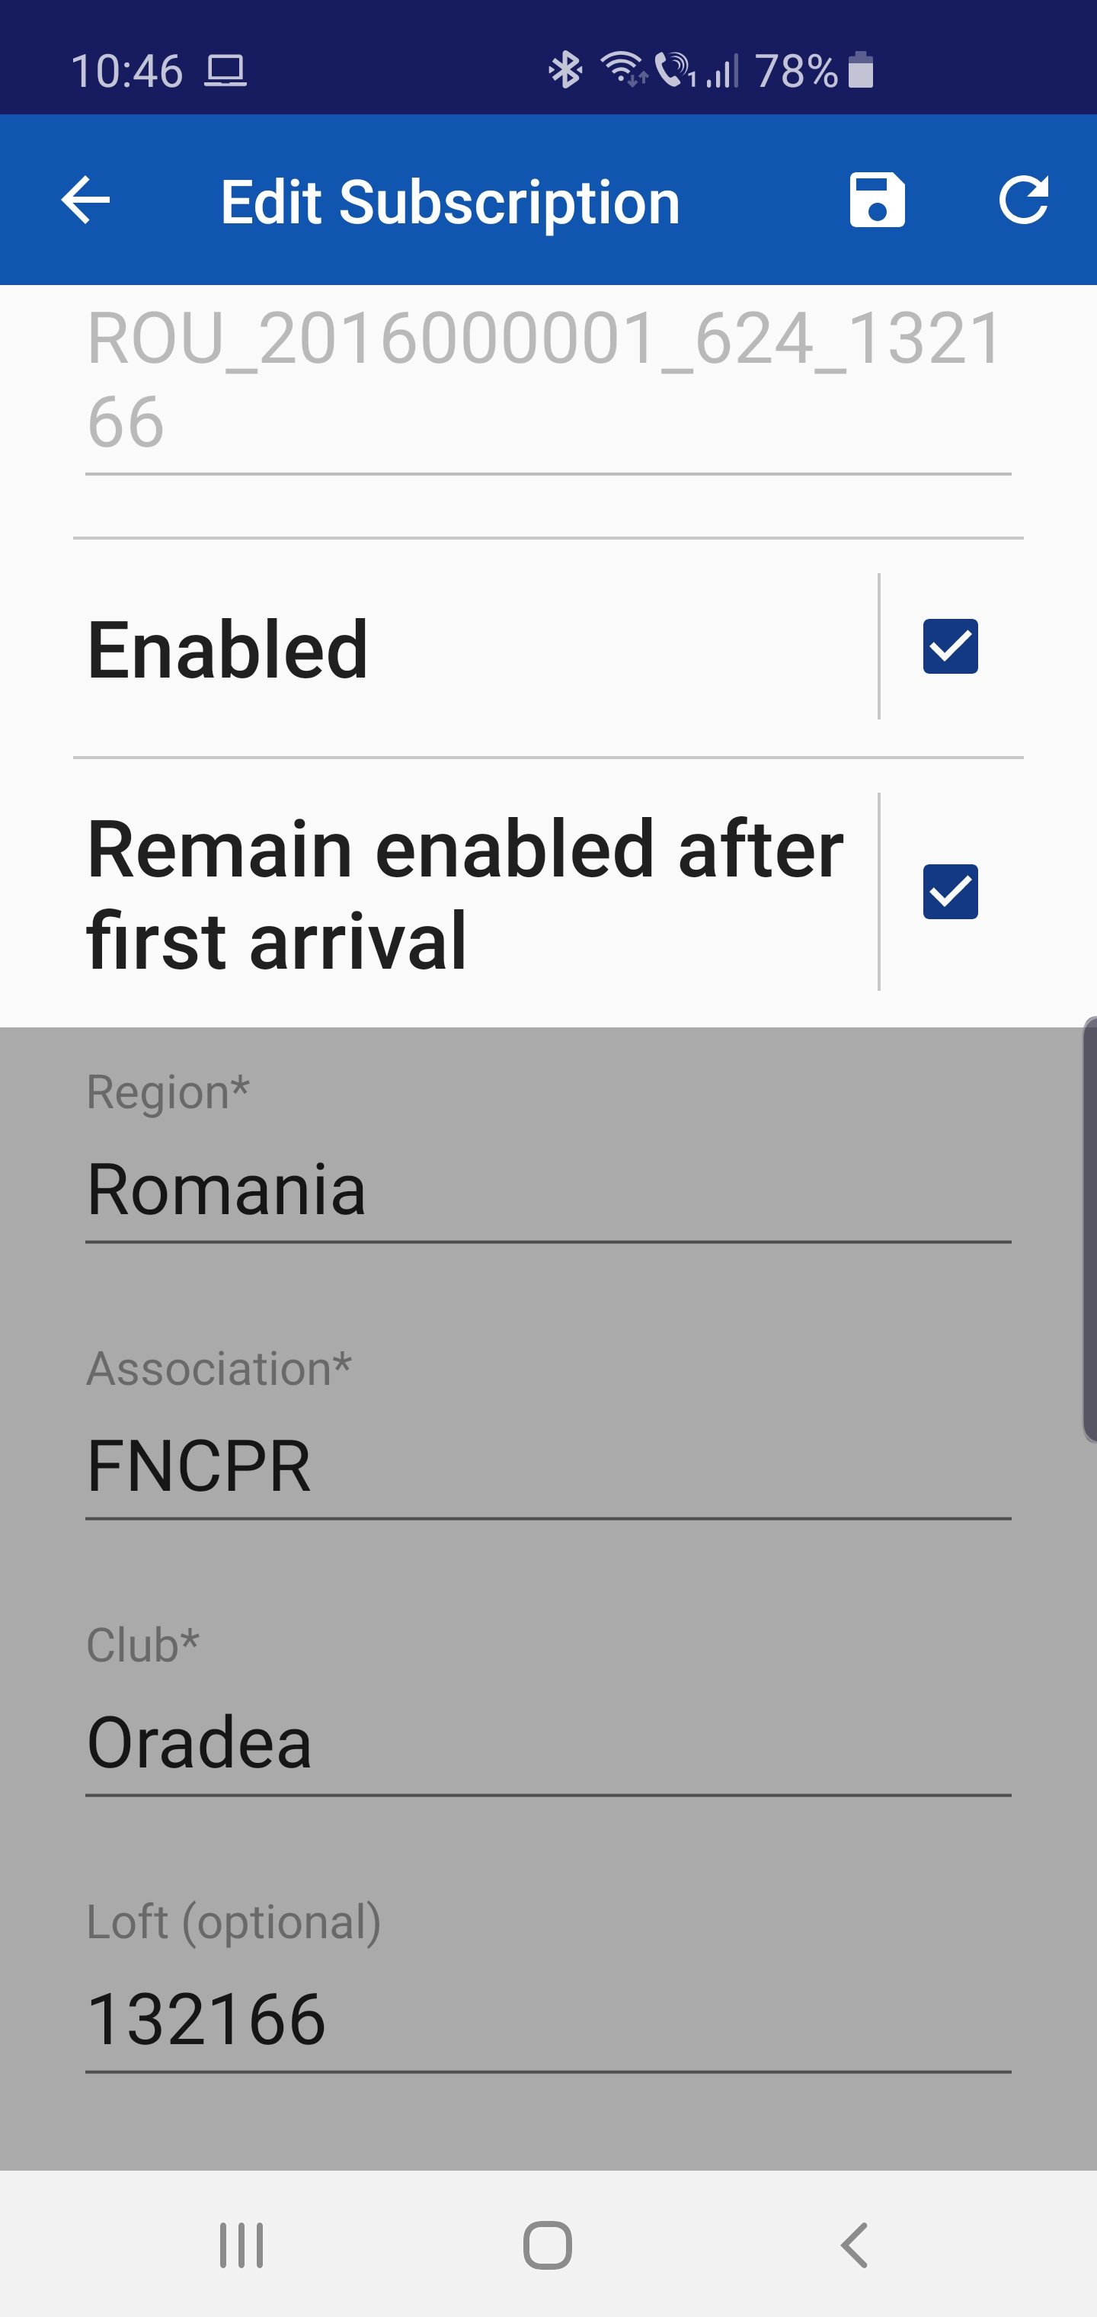Grab the vertical scrollbar handle

click(1090, 1229)
